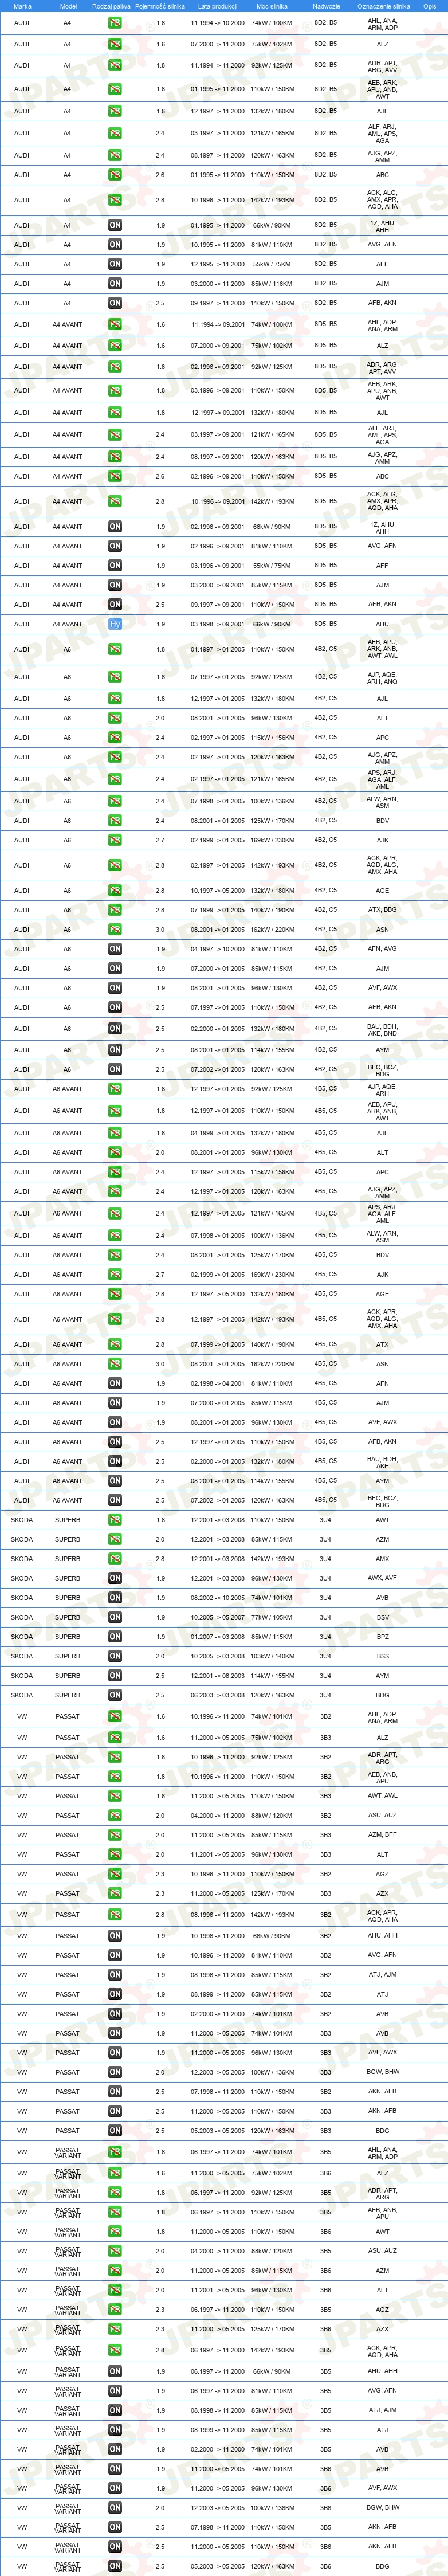This screenshot has width=448, height=2576.
Task: Click the ON icon in the Audi A6 AFN, AVG row
Action: click(115, 949)
